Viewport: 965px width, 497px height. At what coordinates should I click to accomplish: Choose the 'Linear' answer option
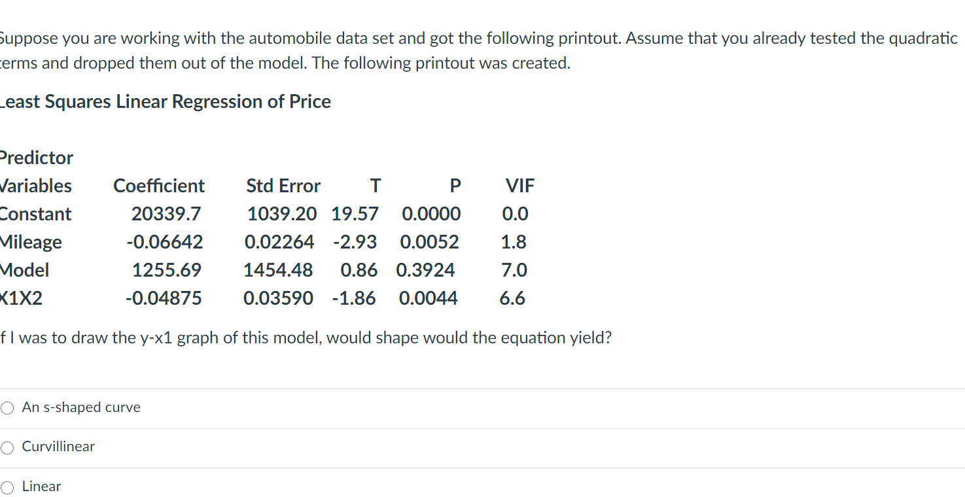pos(7,487)
